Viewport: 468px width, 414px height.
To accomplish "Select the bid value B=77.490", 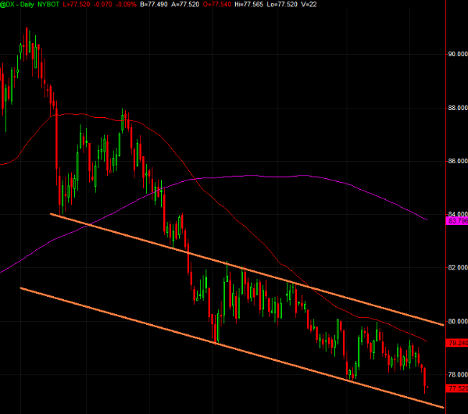I will pos(154,4).
